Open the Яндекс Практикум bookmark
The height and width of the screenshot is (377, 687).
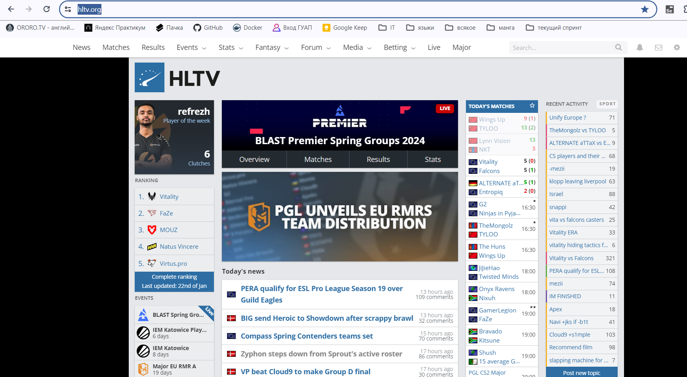tap(115, 28)
